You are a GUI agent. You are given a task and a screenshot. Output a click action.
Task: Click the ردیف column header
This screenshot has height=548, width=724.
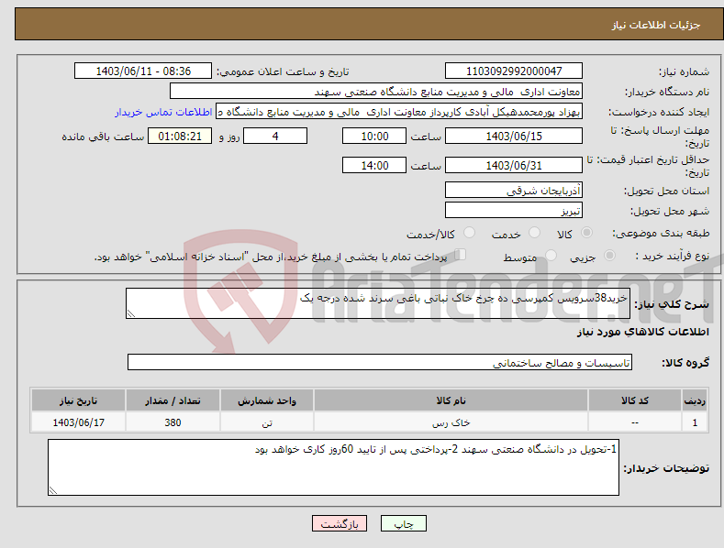pyautogui.click(x=695, y=400)
